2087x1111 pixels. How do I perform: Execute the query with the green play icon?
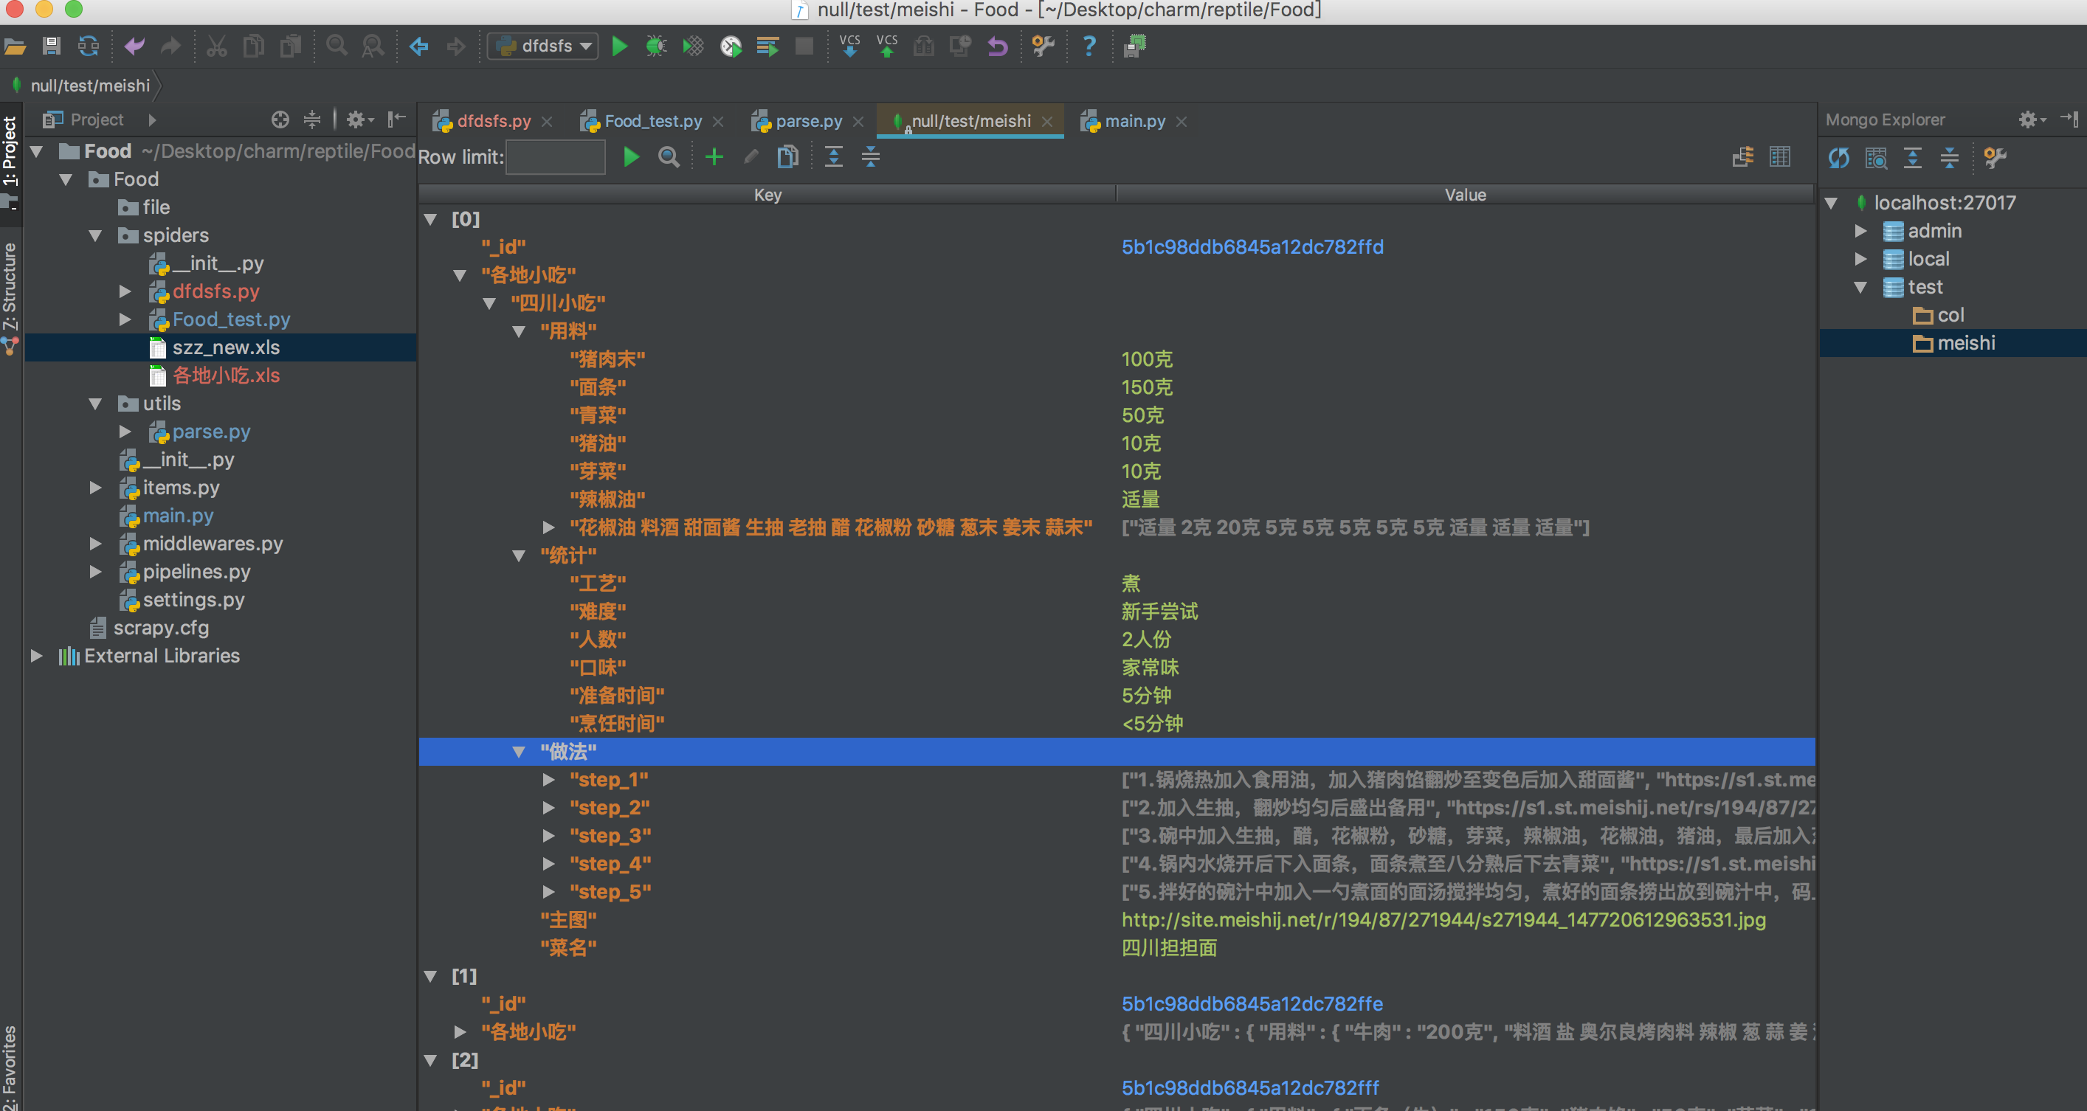631,156
